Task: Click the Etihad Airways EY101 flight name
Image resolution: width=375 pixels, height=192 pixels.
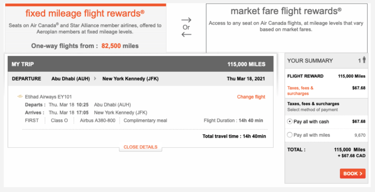Action: 48,97
